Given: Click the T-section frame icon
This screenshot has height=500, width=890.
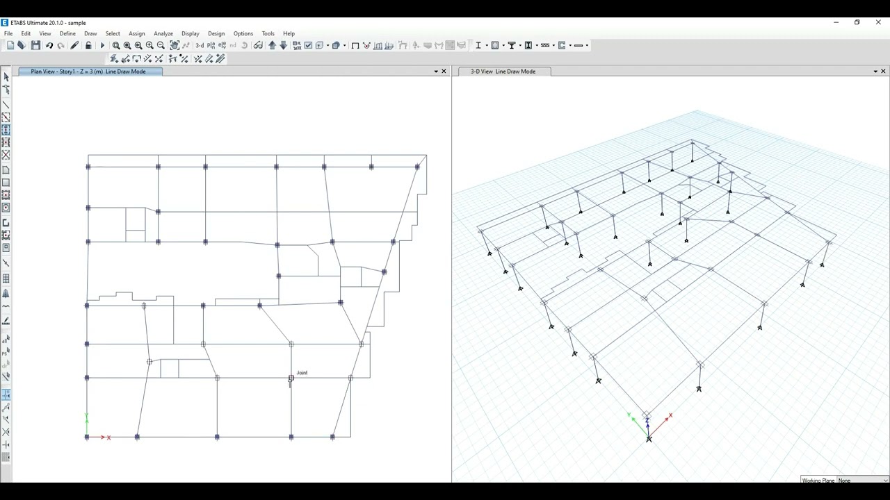Looking at the screenshot, I should coord(511,45).
